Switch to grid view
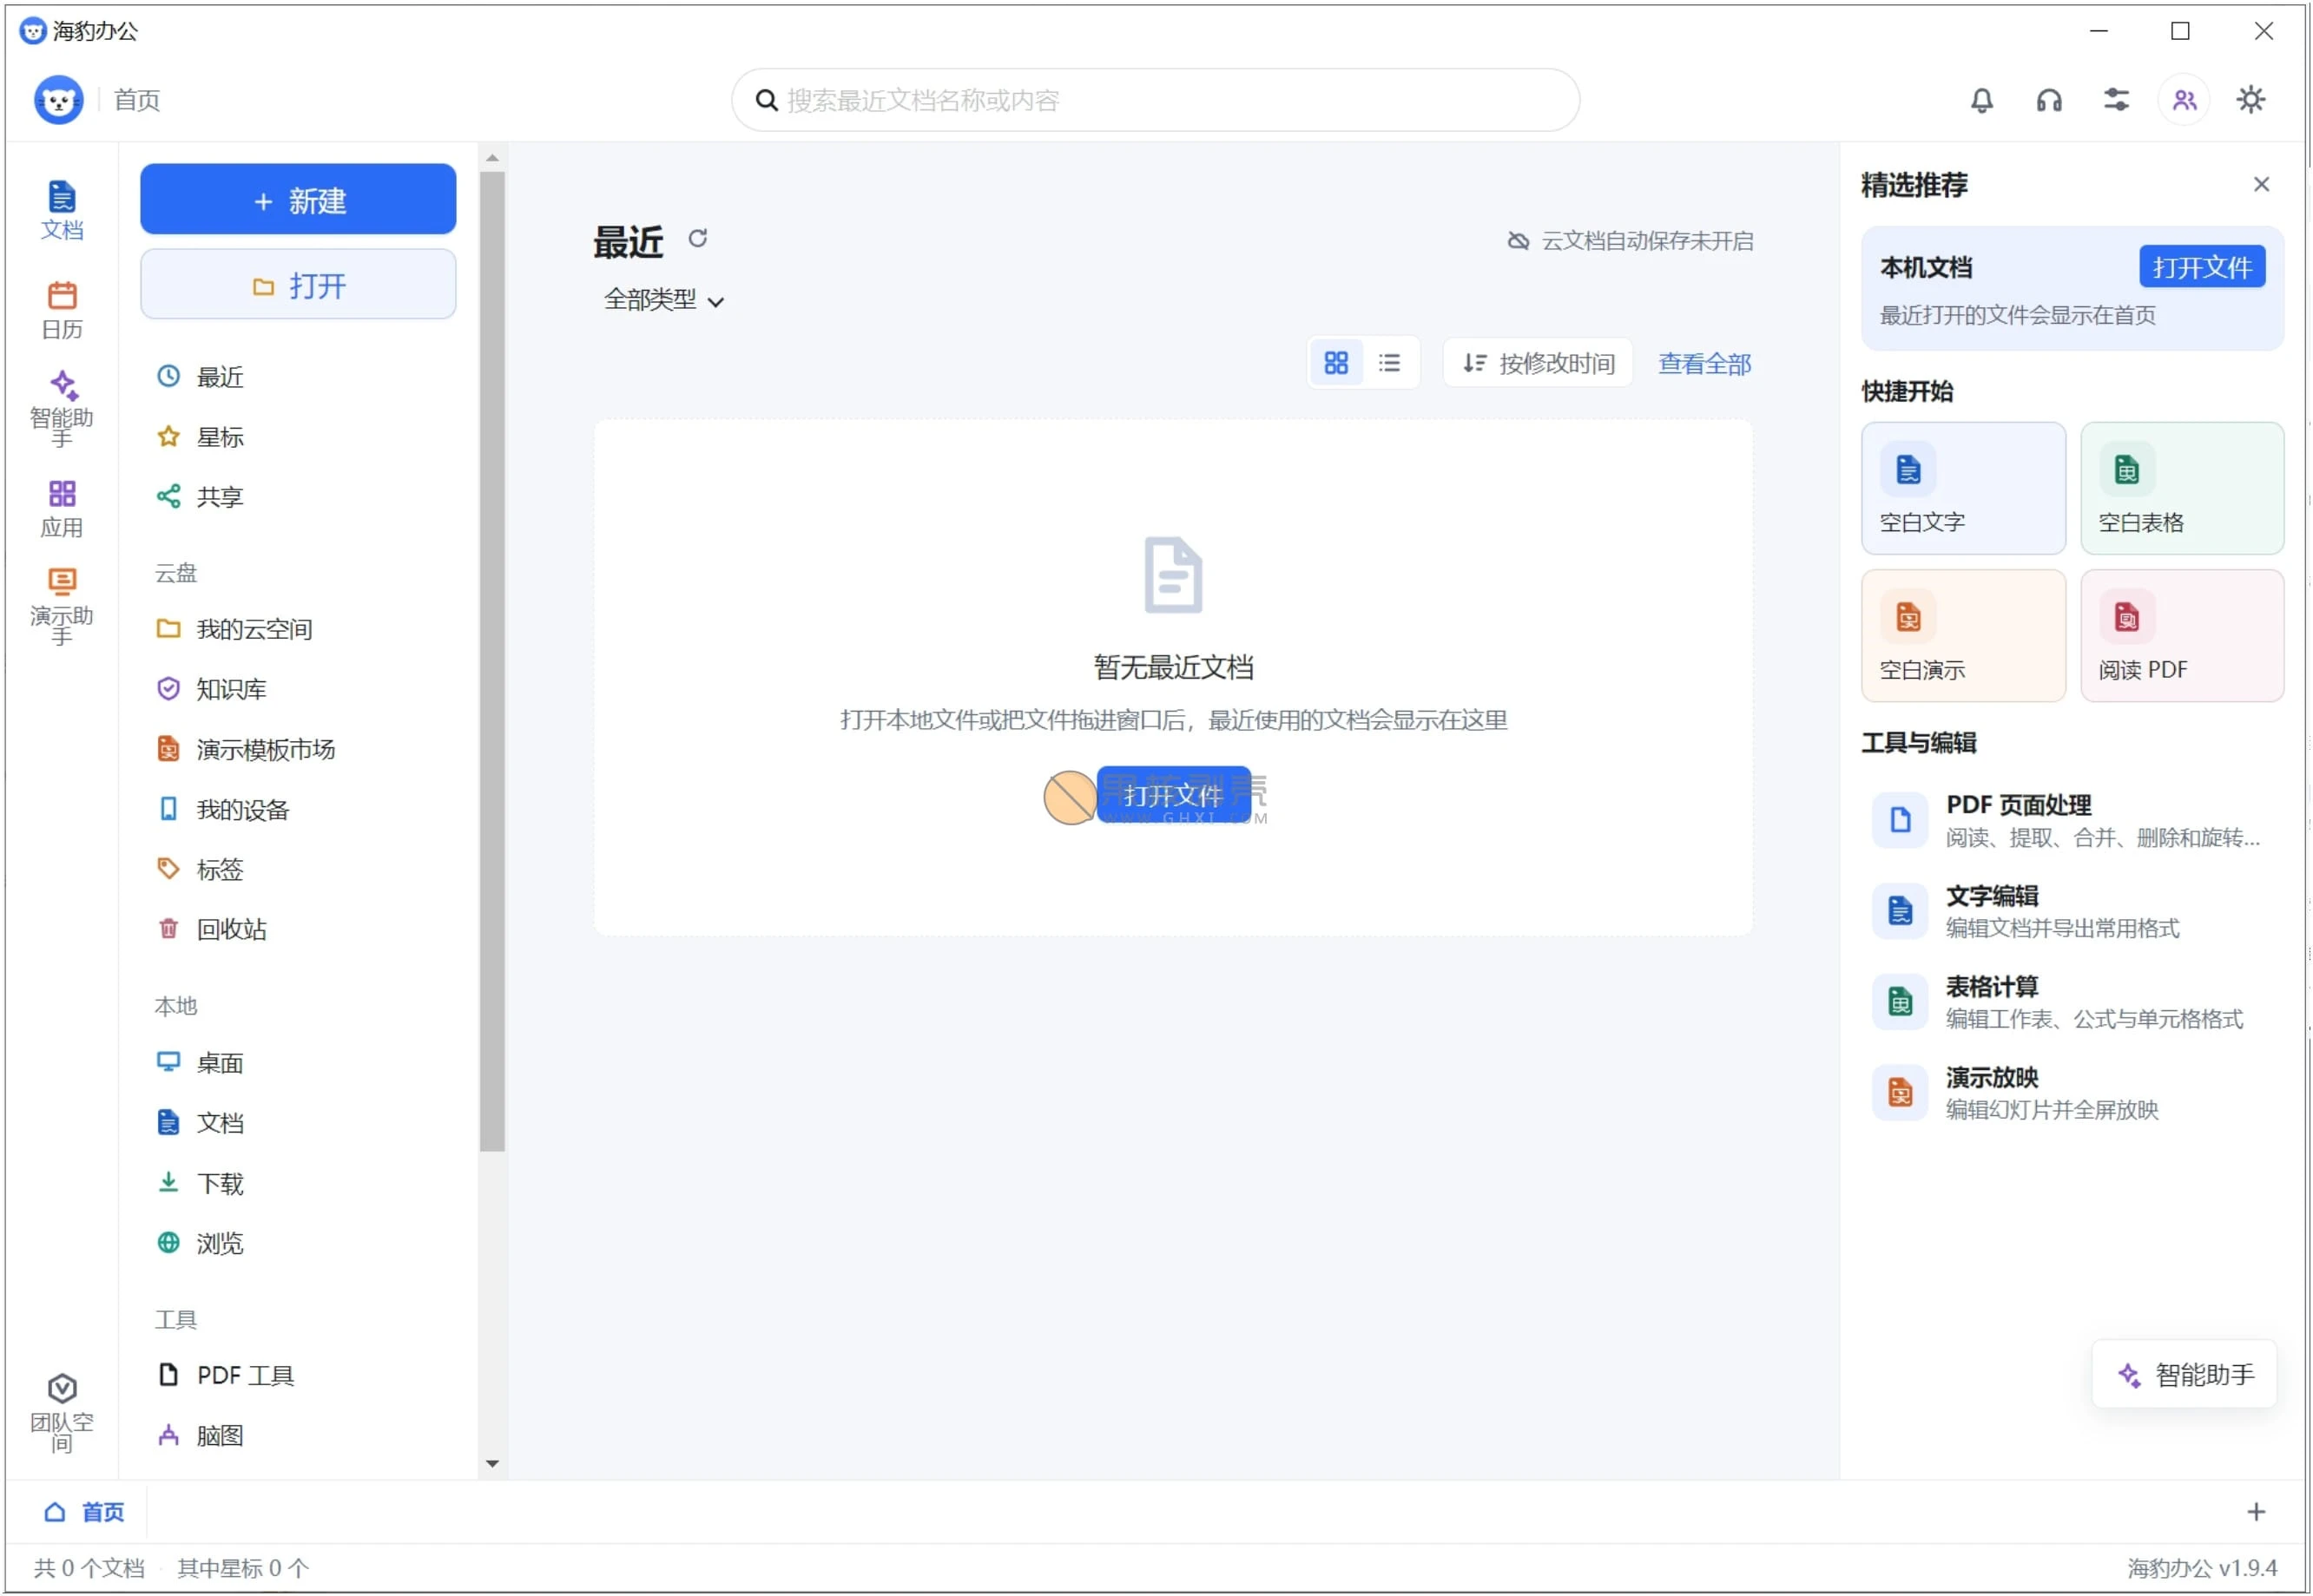 [x=1335, y=363]
